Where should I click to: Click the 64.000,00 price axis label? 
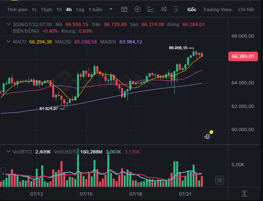pyautogui.click(x=243, y=83)
